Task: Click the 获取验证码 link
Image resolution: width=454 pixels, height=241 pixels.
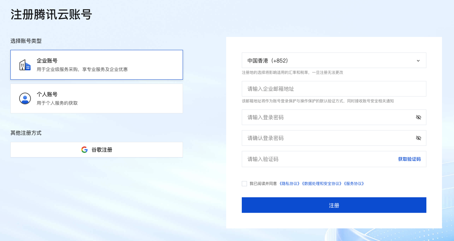Action: pyautogui.click(x=409, y=159)
